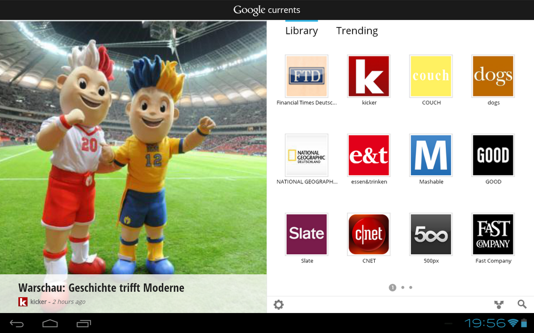Screen dimensions: 534x333
Task: Tap the Android back button
Action: click(x=17, y=324)
